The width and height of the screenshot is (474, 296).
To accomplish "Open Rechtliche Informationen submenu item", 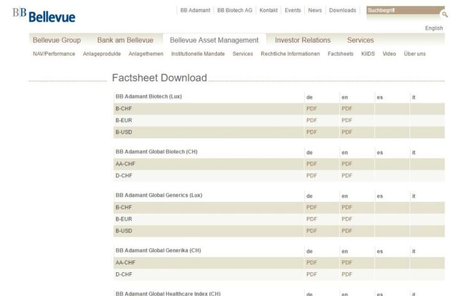I will (x=290, y=54).
